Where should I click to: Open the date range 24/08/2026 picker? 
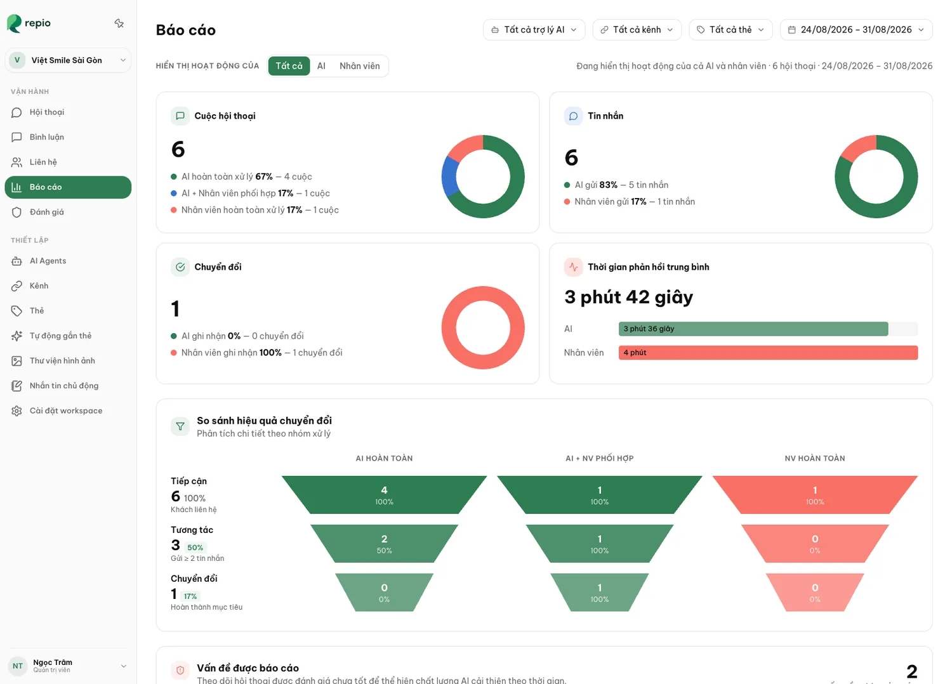pyautogui.click(x=856, y=30)
